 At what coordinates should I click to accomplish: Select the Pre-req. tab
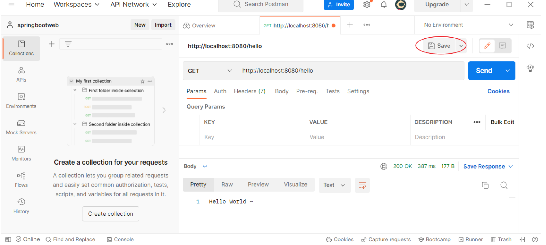click(x=307, y=91)
